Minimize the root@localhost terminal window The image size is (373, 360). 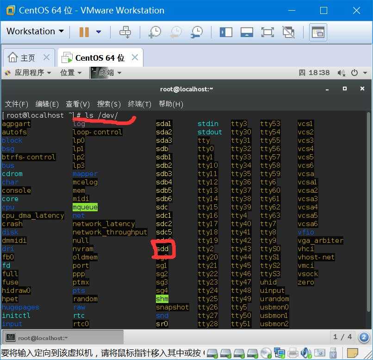[x=327, y=89]
